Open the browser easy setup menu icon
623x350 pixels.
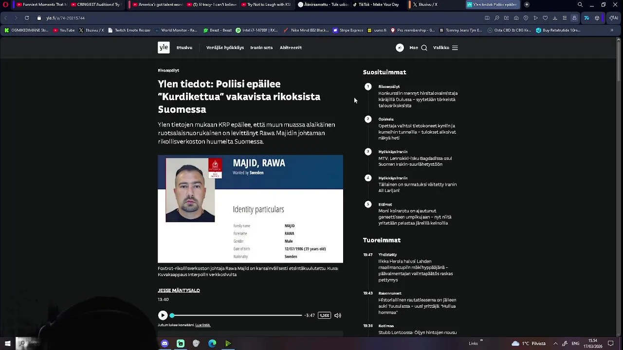pyautogui.click(x=565, y=18)
